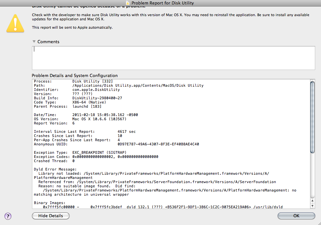Click the details pane scrollbar thumb
This screenshot has width=321, height=225.
312,117
